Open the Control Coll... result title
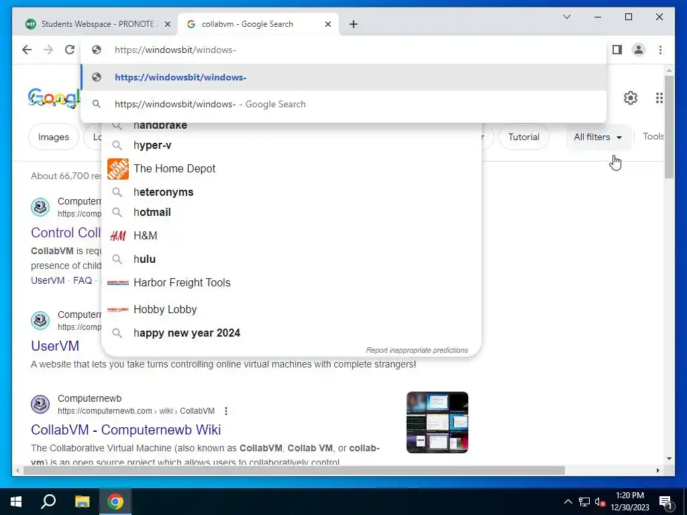Viewport: 687px width, 515px height. [66, 233]
